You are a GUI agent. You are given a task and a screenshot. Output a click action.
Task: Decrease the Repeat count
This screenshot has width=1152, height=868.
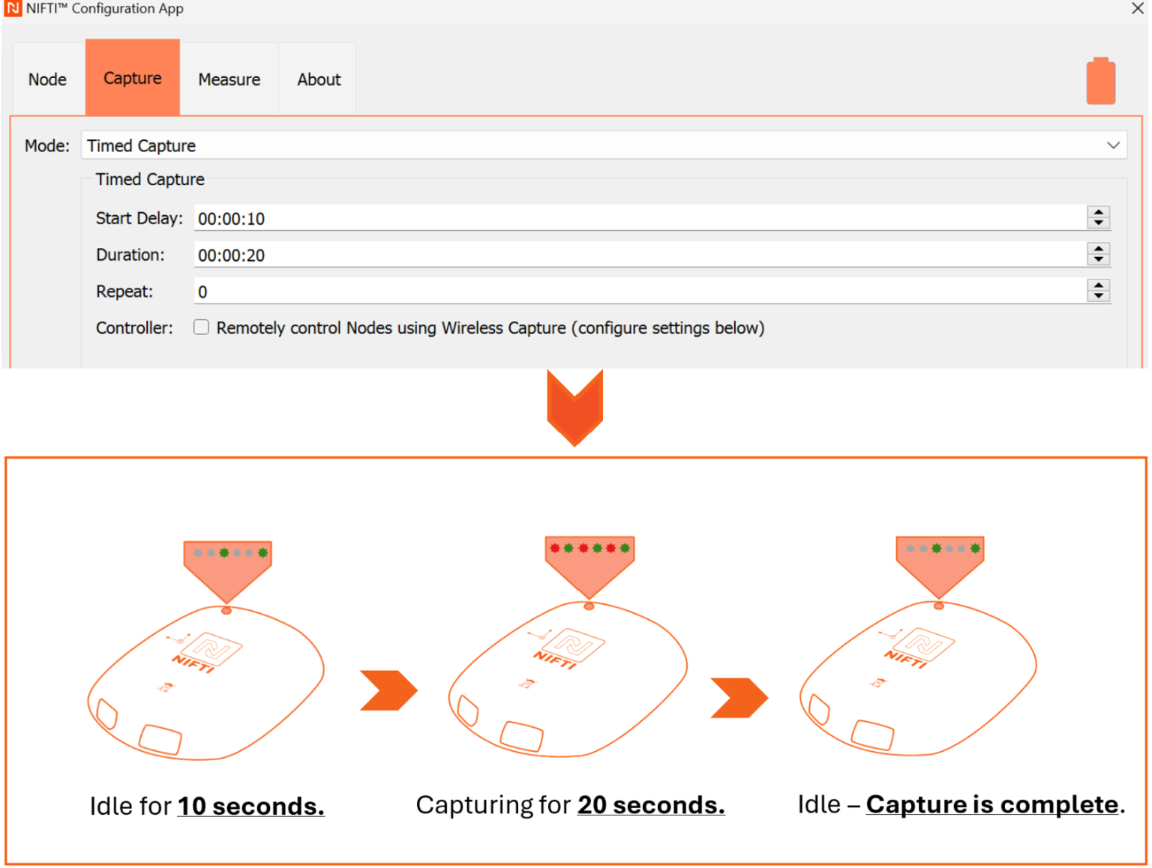[x=1099, y=297]
